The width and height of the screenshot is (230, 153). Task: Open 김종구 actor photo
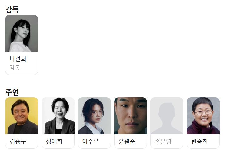point(22,116)
